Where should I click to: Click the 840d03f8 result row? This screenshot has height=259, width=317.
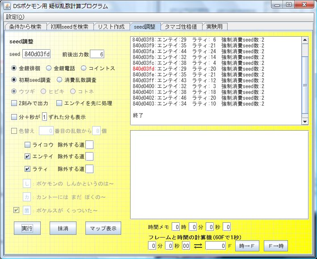click(199, 40)
